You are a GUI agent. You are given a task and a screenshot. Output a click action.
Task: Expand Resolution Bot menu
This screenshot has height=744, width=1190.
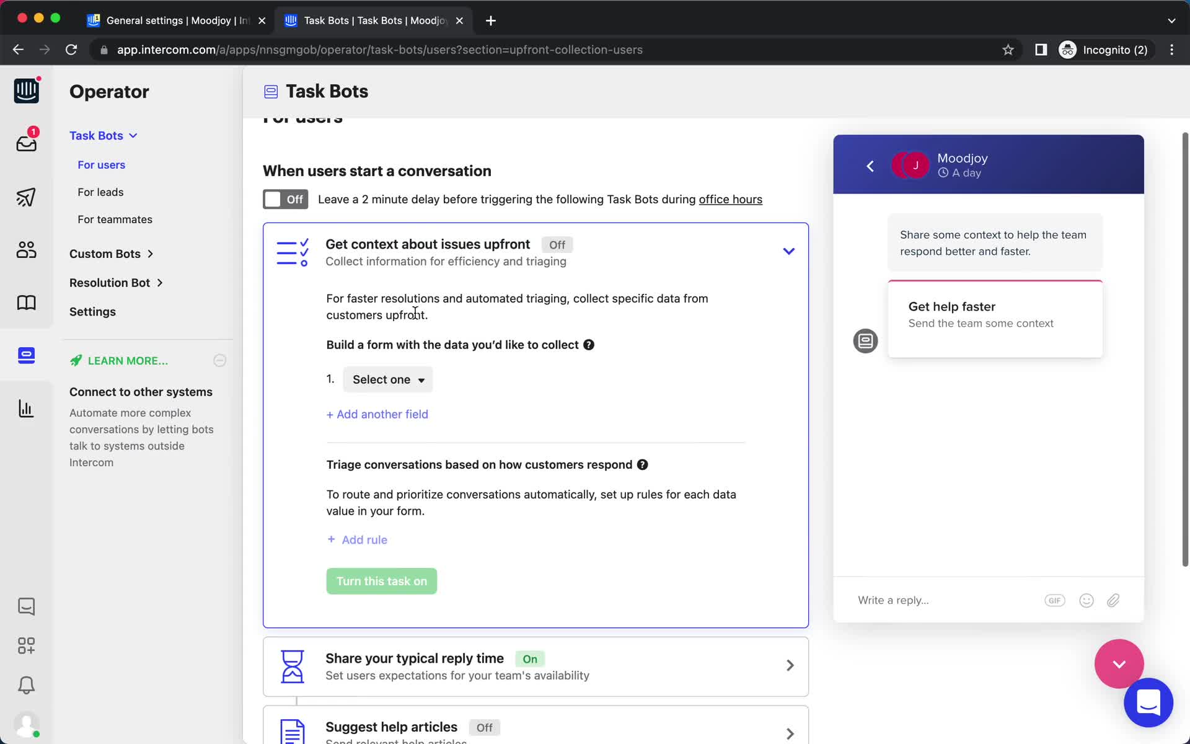pyautogui.click(x=117, y=283)
